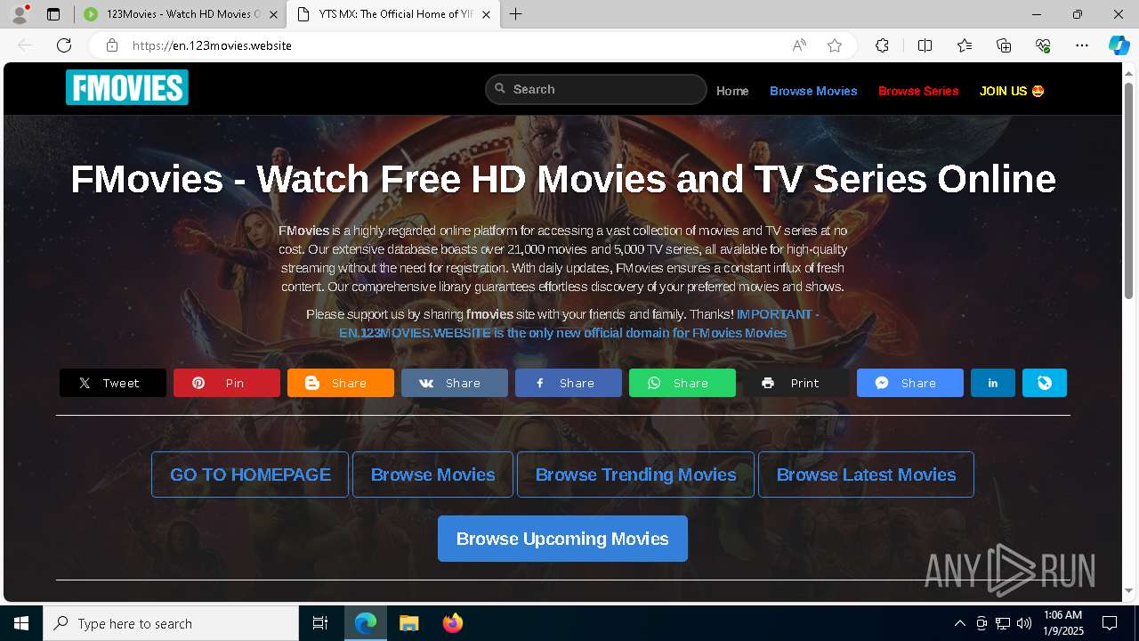Show hidden tray icons chevron
The width and height of the screenshot is (1139, 641).
(959, 623)
